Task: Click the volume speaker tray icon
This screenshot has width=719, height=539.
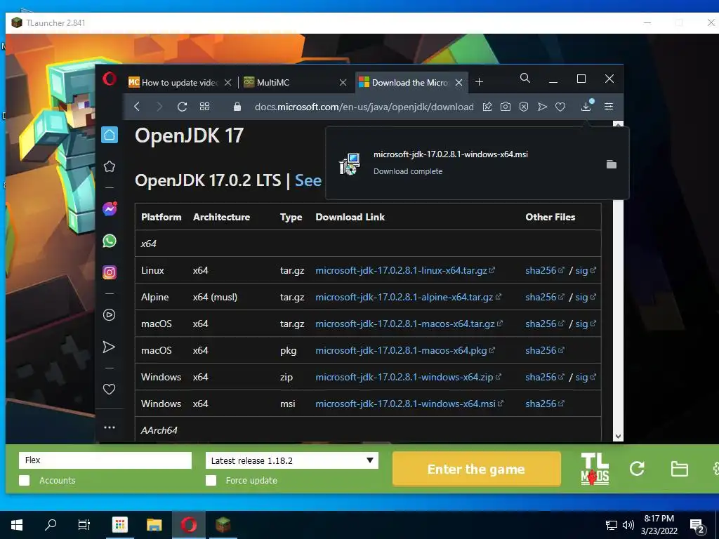Action: pos(628,525)
